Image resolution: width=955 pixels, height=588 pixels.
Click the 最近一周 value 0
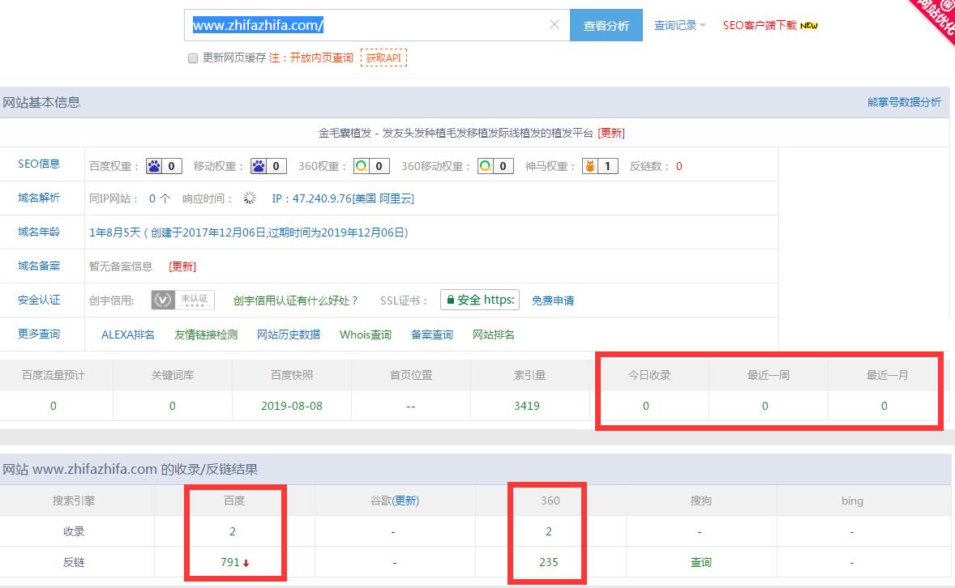coord(765,406)
